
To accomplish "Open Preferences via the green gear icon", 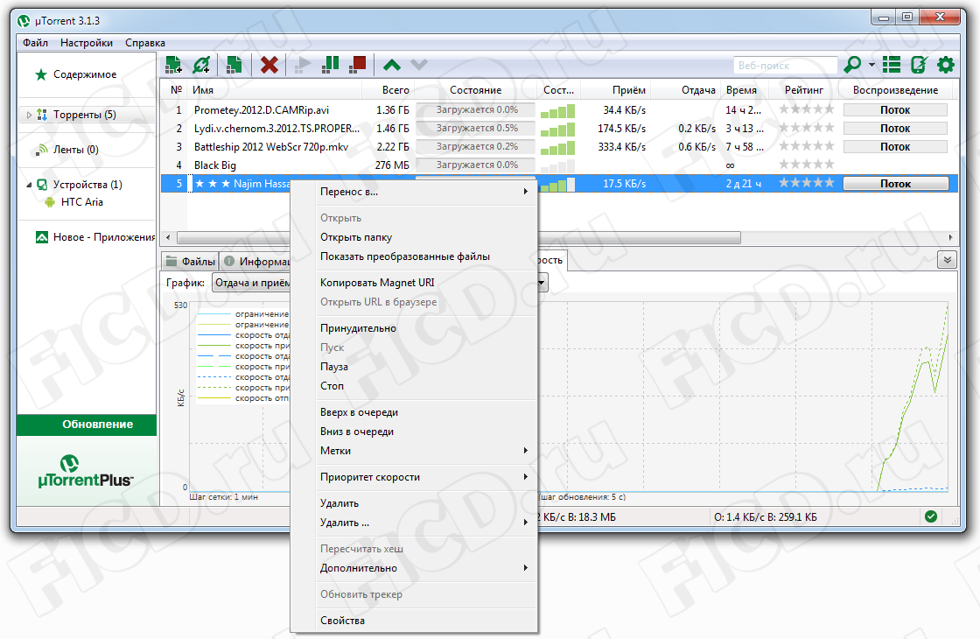I will coord(946,65).
